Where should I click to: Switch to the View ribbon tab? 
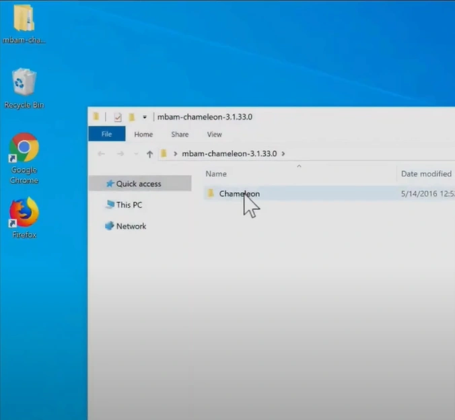pos(215,134)
